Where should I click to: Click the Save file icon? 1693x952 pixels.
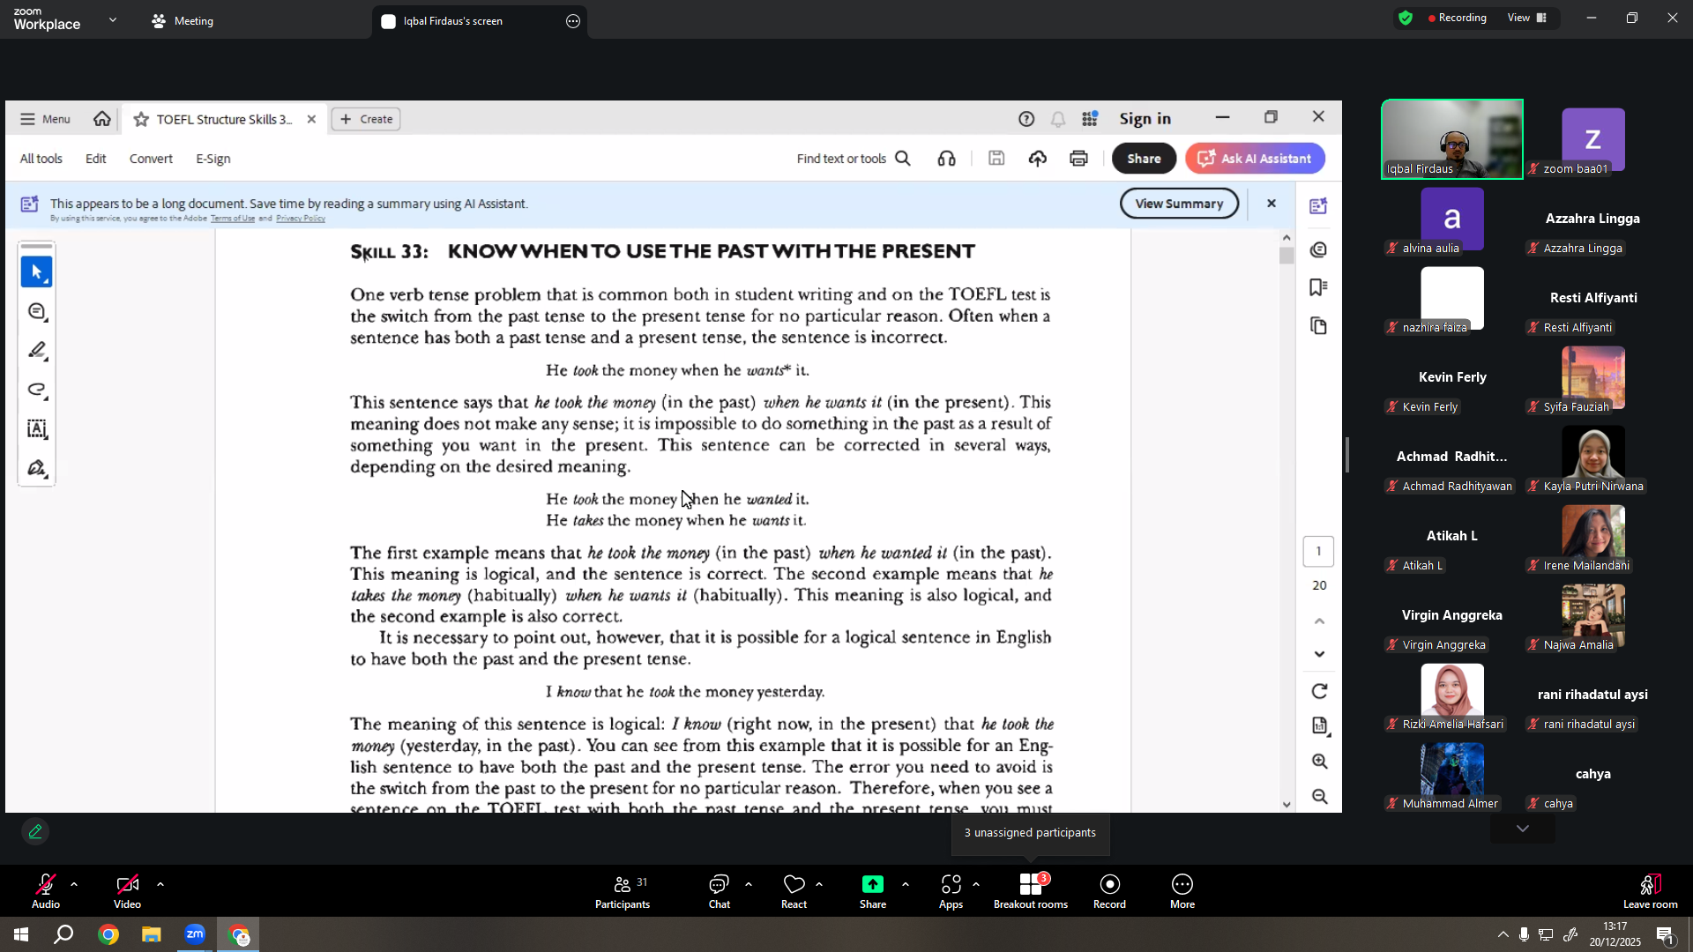[996, 159]
